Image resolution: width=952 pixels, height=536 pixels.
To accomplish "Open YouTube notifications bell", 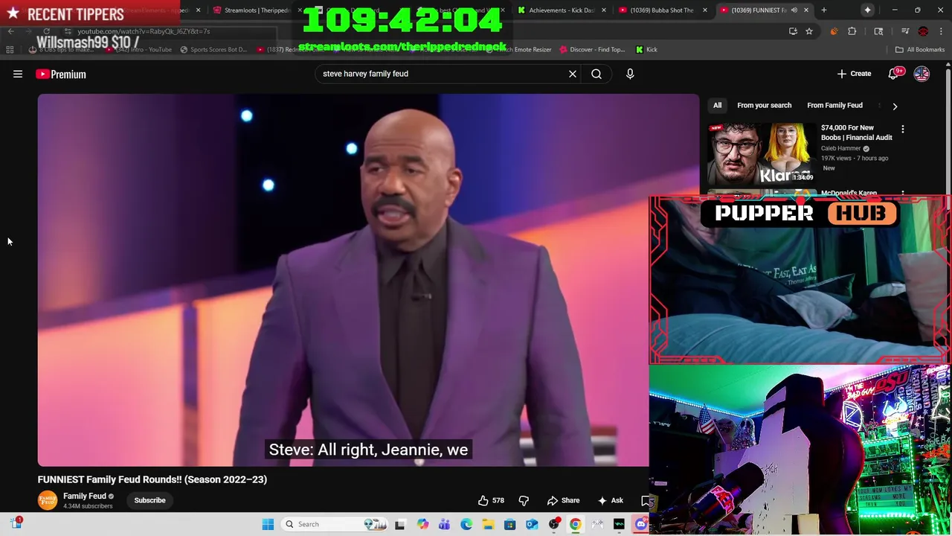I will coord(893,74).
